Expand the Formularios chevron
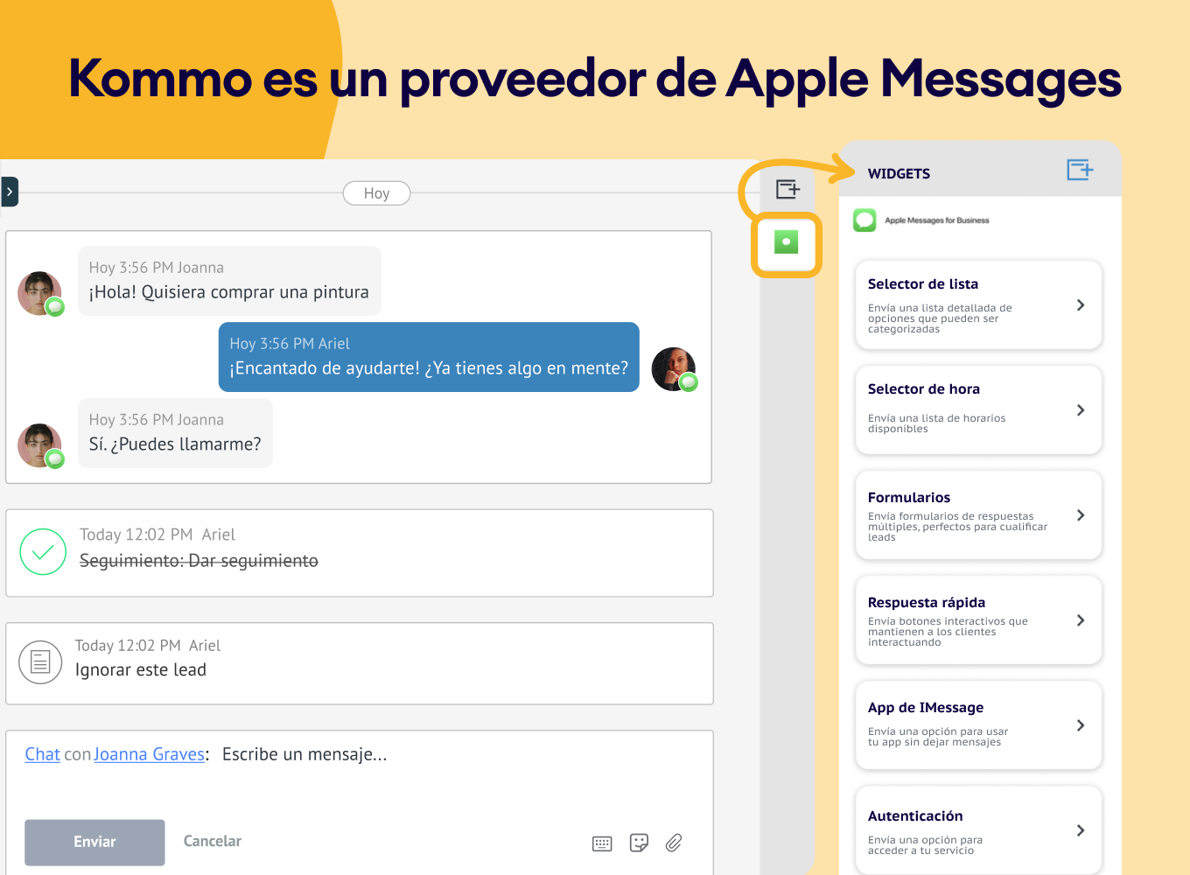 1081,514
